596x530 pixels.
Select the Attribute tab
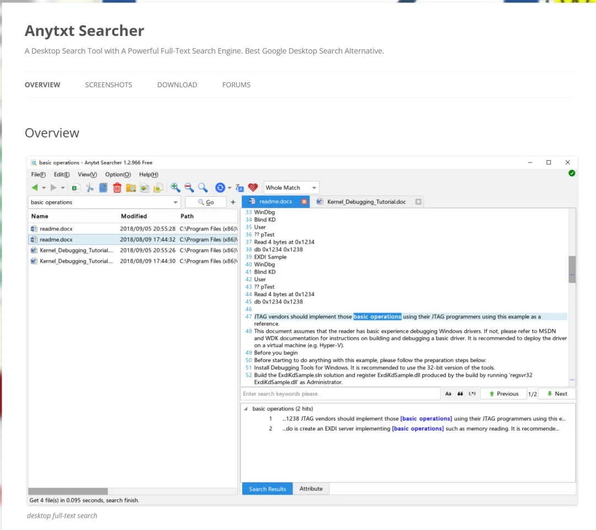(x=311, y=489)
